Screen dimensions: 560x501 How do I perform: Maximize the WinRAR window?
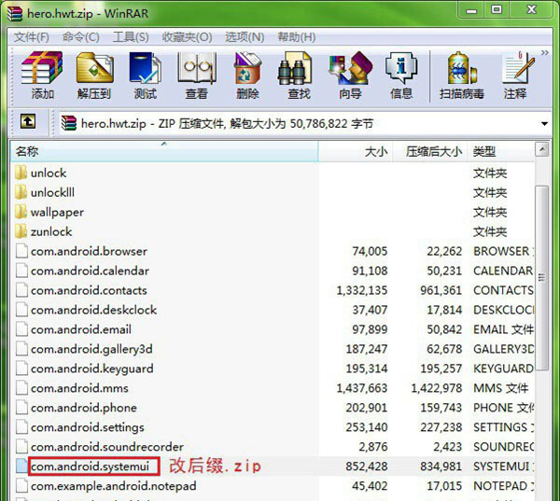pos(497,9)
